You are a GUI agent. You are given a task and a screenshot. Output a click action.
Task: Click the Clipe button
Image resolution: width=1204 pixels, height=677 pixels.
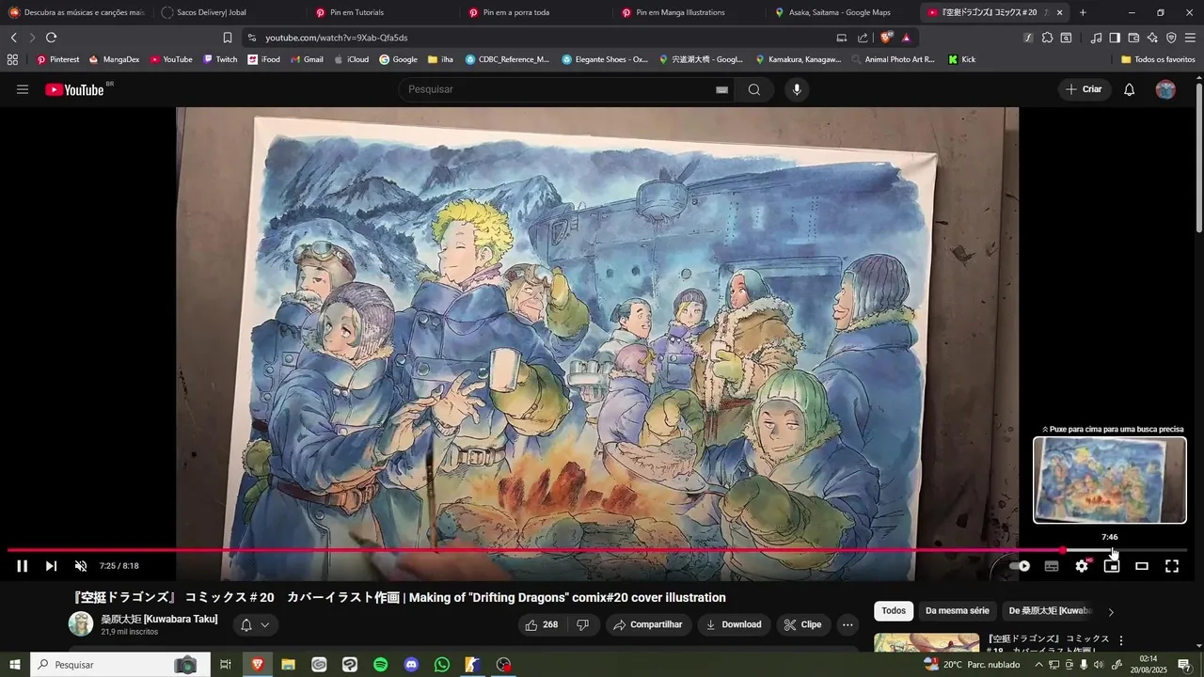click(804, 624)
